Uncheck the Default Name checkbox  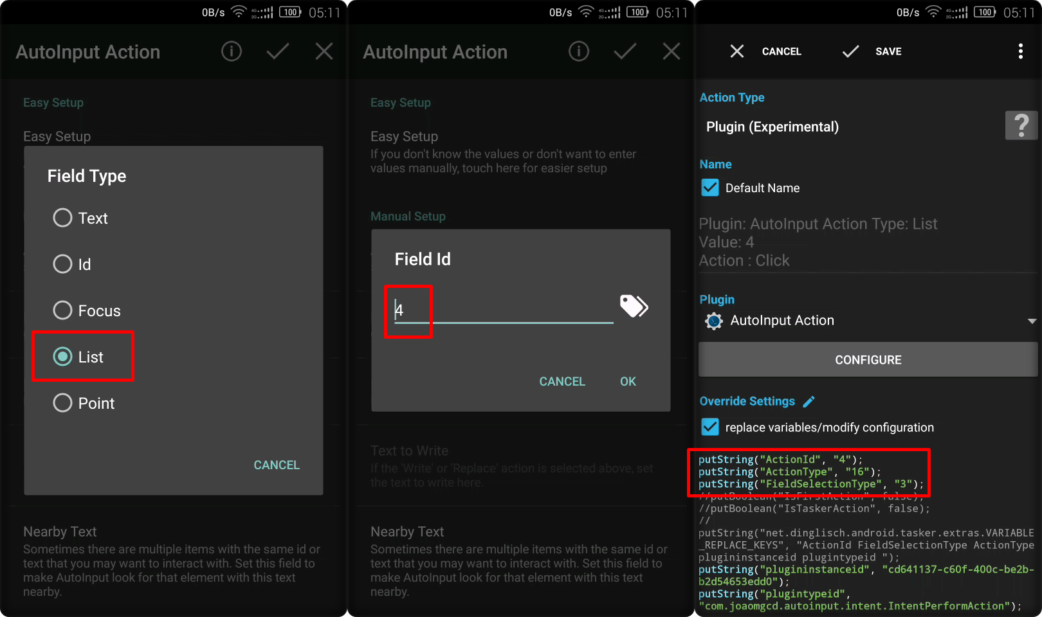pyautogui.click(x=710, y=188)
